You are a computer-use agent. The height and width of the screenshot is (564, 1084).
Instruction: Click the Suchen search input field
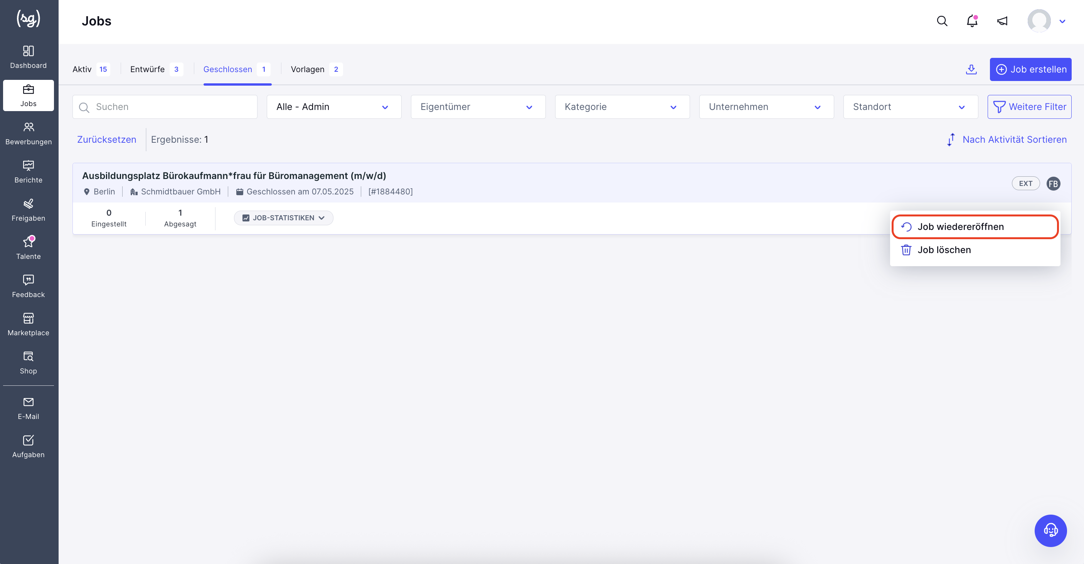[165, 106]
